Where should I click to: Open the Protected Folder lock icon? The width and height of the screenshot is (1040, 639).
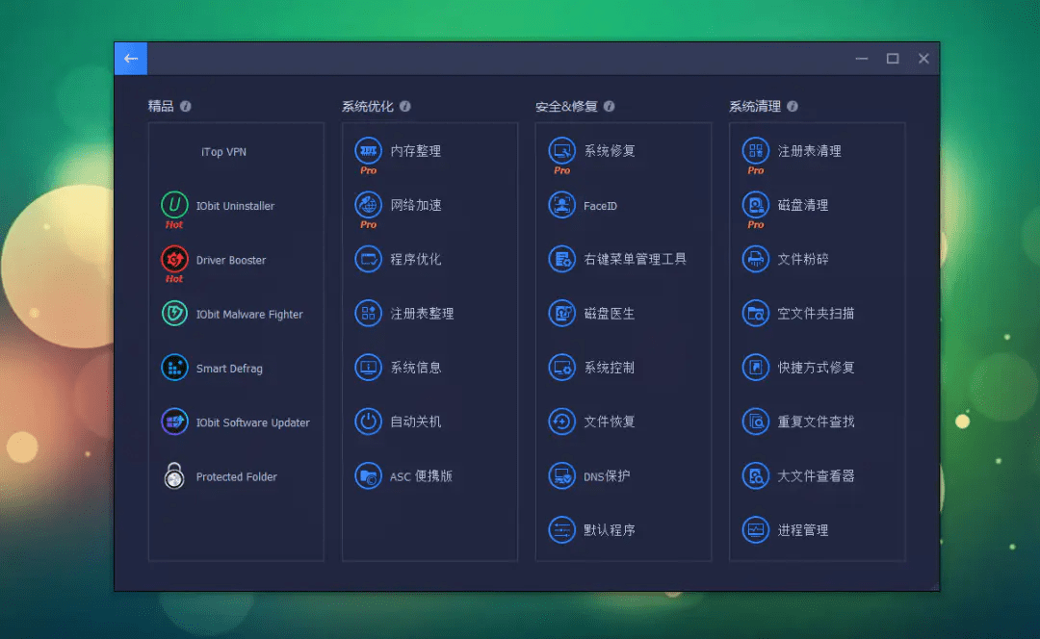click(x=174, y=475)
